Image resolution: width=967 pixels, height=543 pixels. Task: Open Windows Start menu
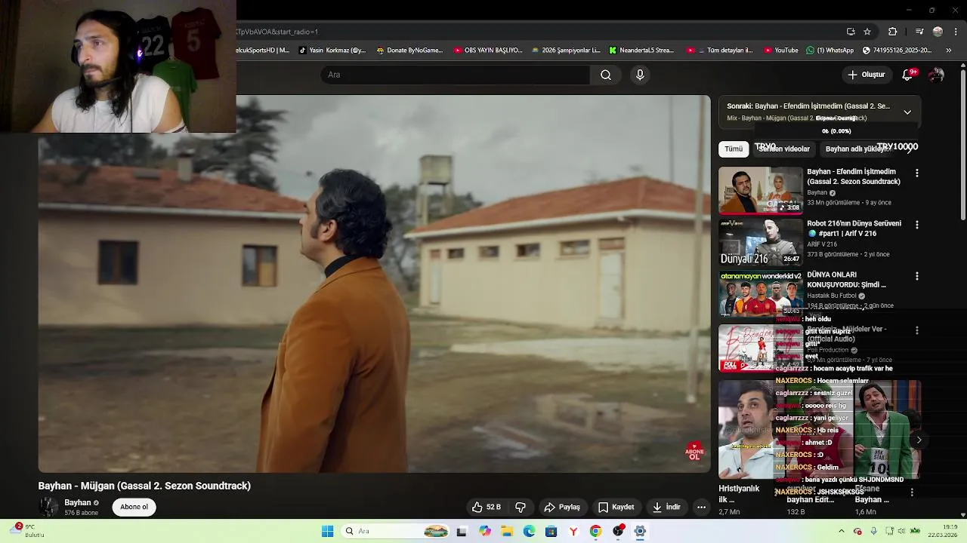click(x=327, y=531)
